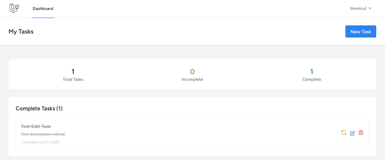Click the orange Incomplete count zero
Screen dimensions: 385x160
tap(192, 72)
